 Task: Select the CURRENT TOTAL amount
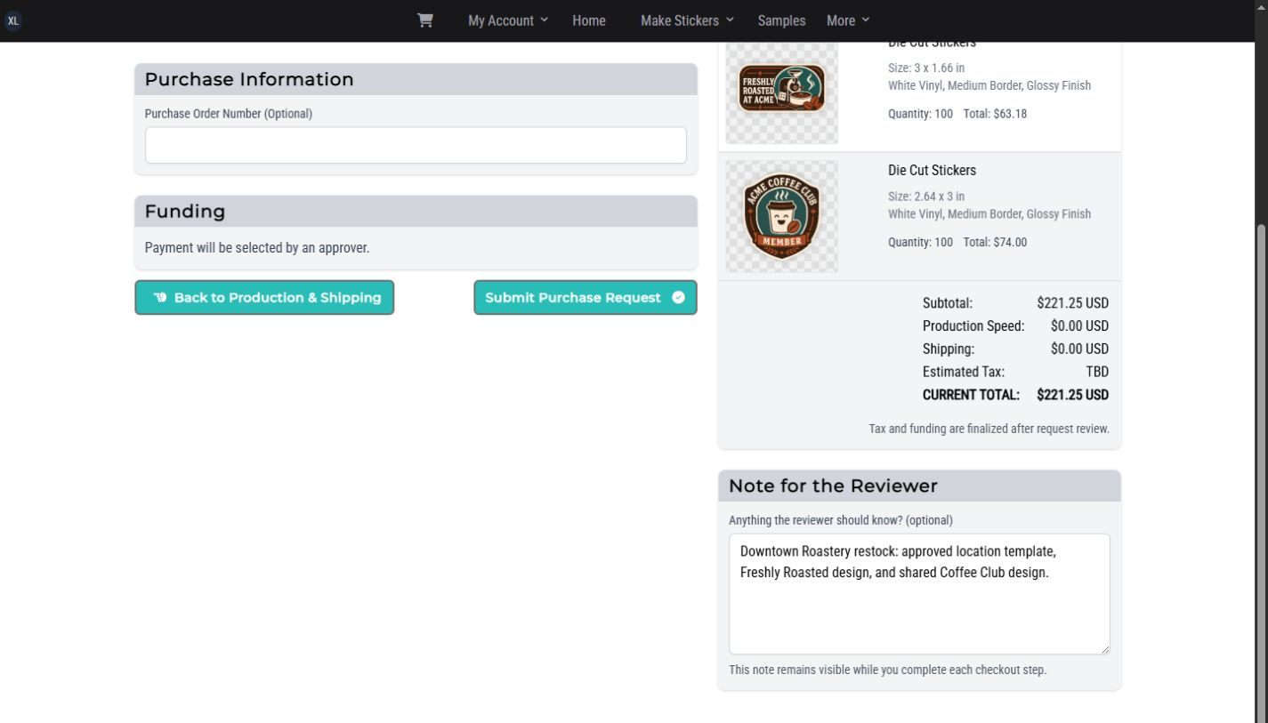pyautogui.click(x=1072, y=395)
